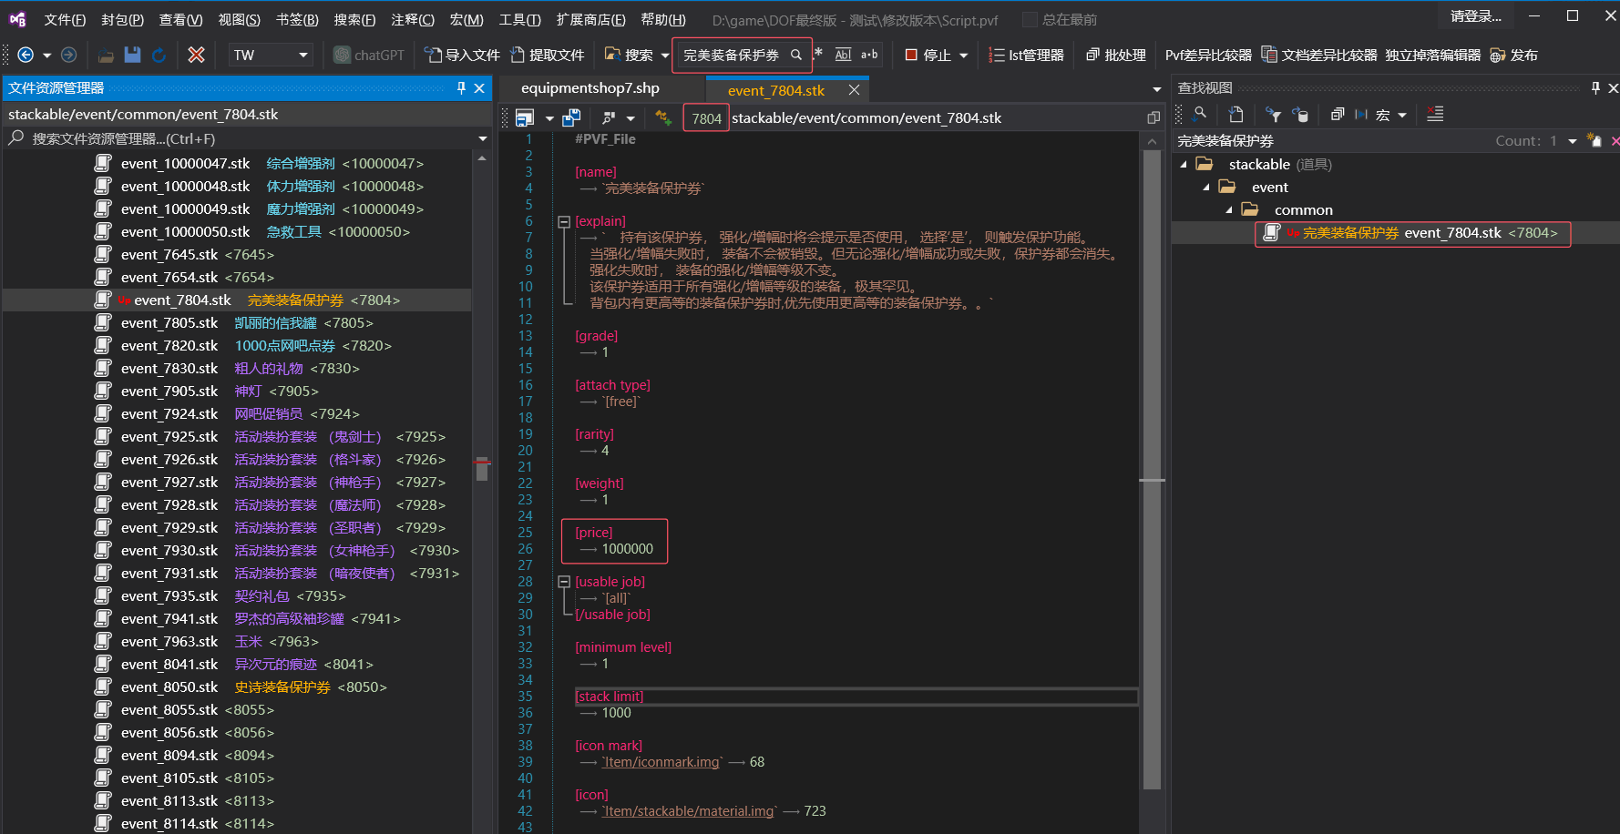Click the 请登录 login button
Viewport: 1620px width, 834px height.
1475,16
